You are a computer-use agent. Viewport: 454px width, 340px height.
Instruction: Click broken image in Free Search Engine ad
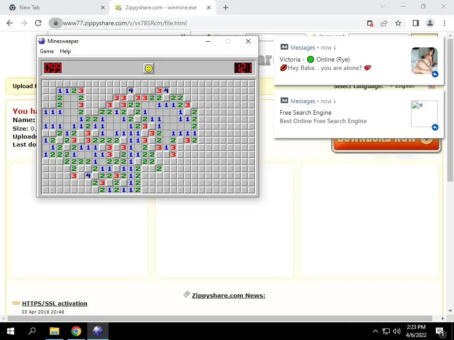coord(424,114)
